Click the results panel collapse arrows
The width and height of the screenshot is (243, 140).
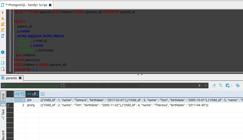click(140, 75)
